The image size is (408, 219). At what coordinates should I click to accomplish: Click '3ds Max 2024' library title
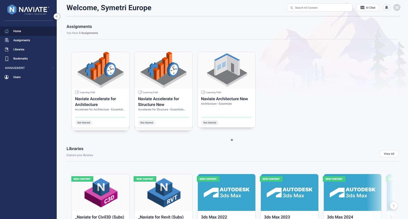click(340, 217)
